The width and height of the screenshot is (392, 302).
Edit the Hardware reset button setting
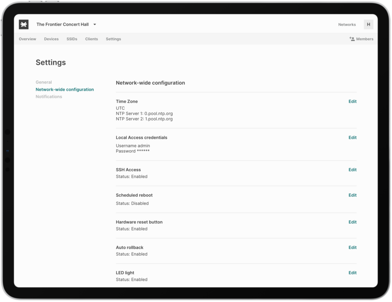click(352, 222)
